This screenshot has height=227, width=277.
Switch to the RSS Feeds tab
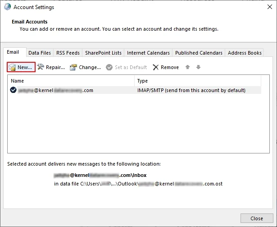[68, 53]
